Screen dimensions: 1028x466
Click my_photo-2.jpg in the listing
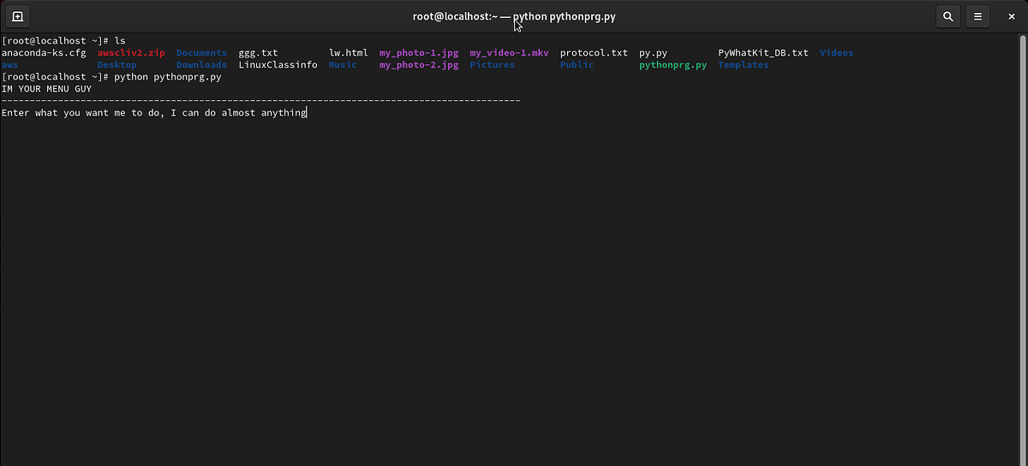419,65
